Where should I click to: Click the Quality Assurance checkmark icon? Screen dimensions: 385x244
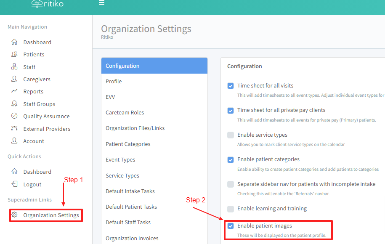[14, 116]
